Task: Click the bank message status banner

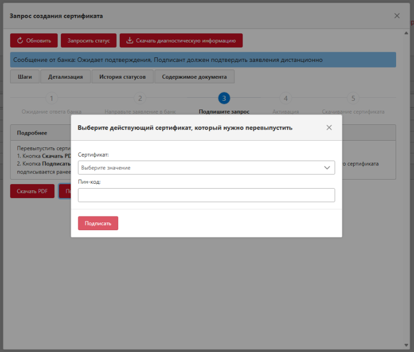Action: click(203, 60)
